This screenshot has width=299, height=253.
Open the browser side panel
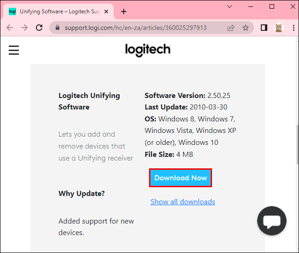264,28
